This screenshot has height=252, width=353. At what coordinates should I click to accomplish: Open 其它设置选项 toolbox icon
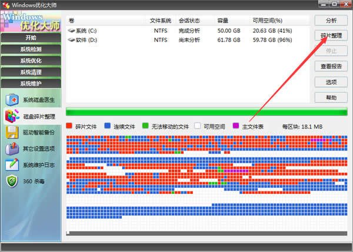tap(12, 149)
